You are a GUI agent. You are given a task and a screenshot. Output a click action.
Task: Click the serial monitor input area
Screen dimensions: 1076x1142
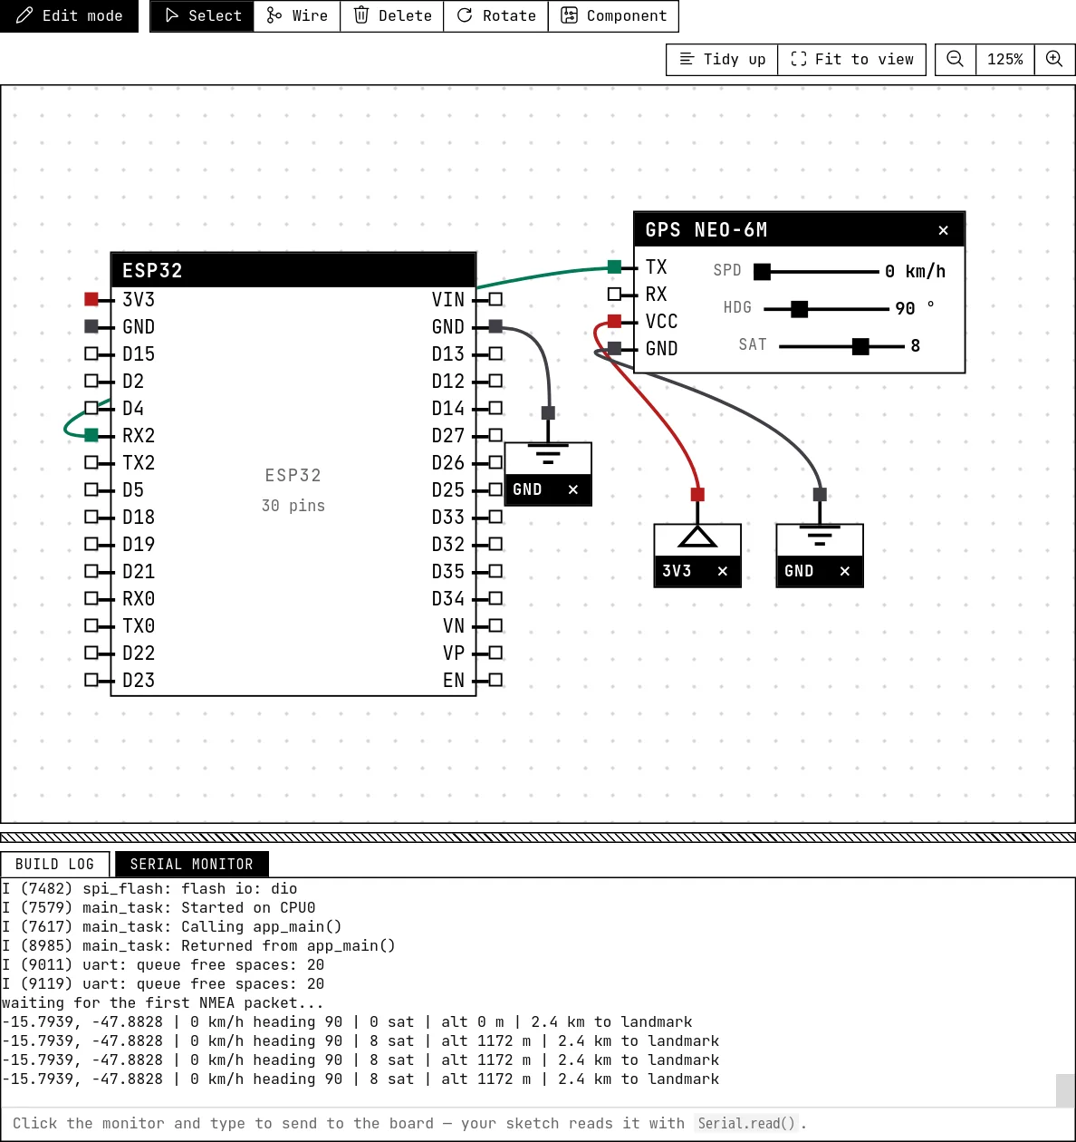pos(538,1123)
